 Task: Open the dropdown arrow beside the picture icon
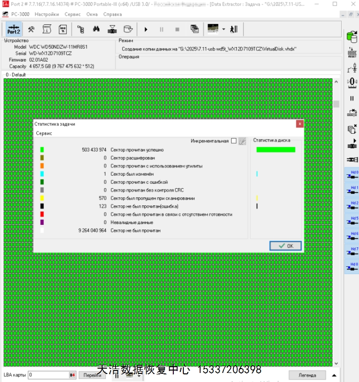coord(223,29)
